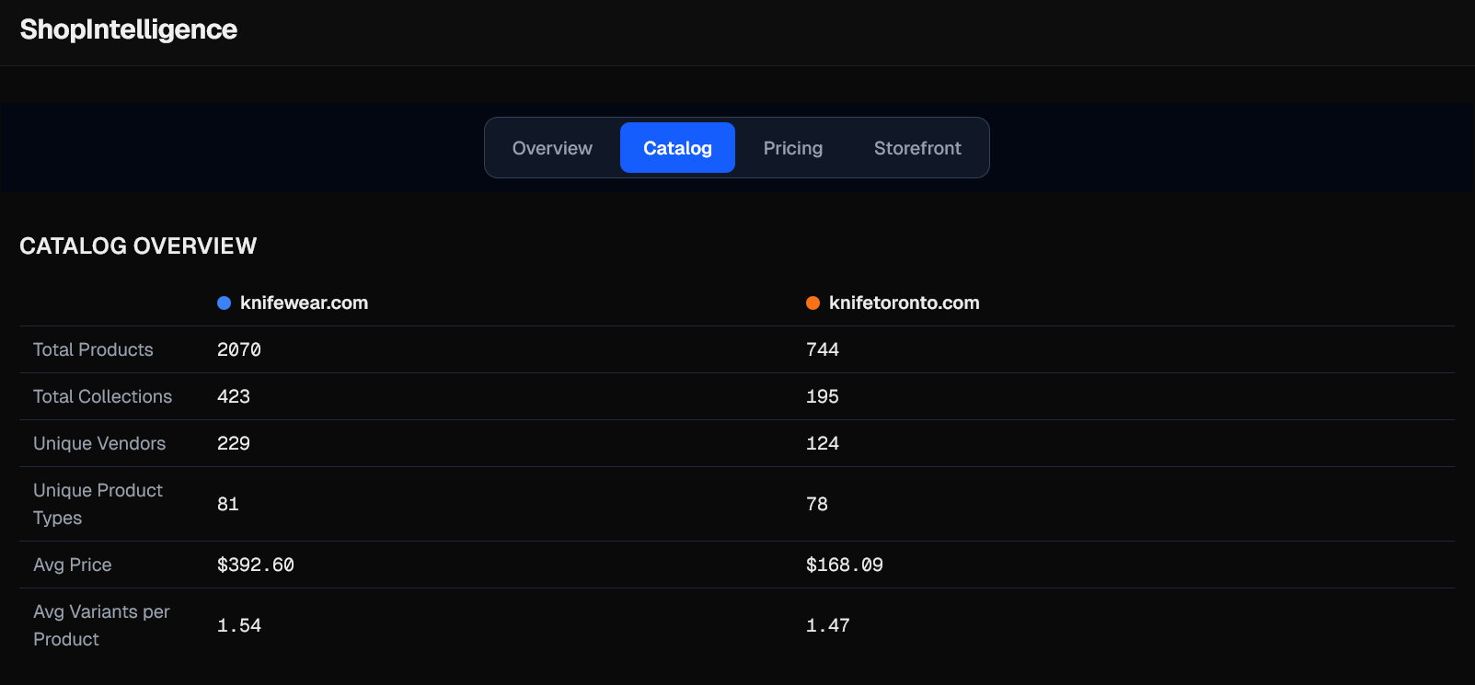Screen dimensions: 1475x685
Task: Go to the Storefront tab
Action: tap(917, 148)
